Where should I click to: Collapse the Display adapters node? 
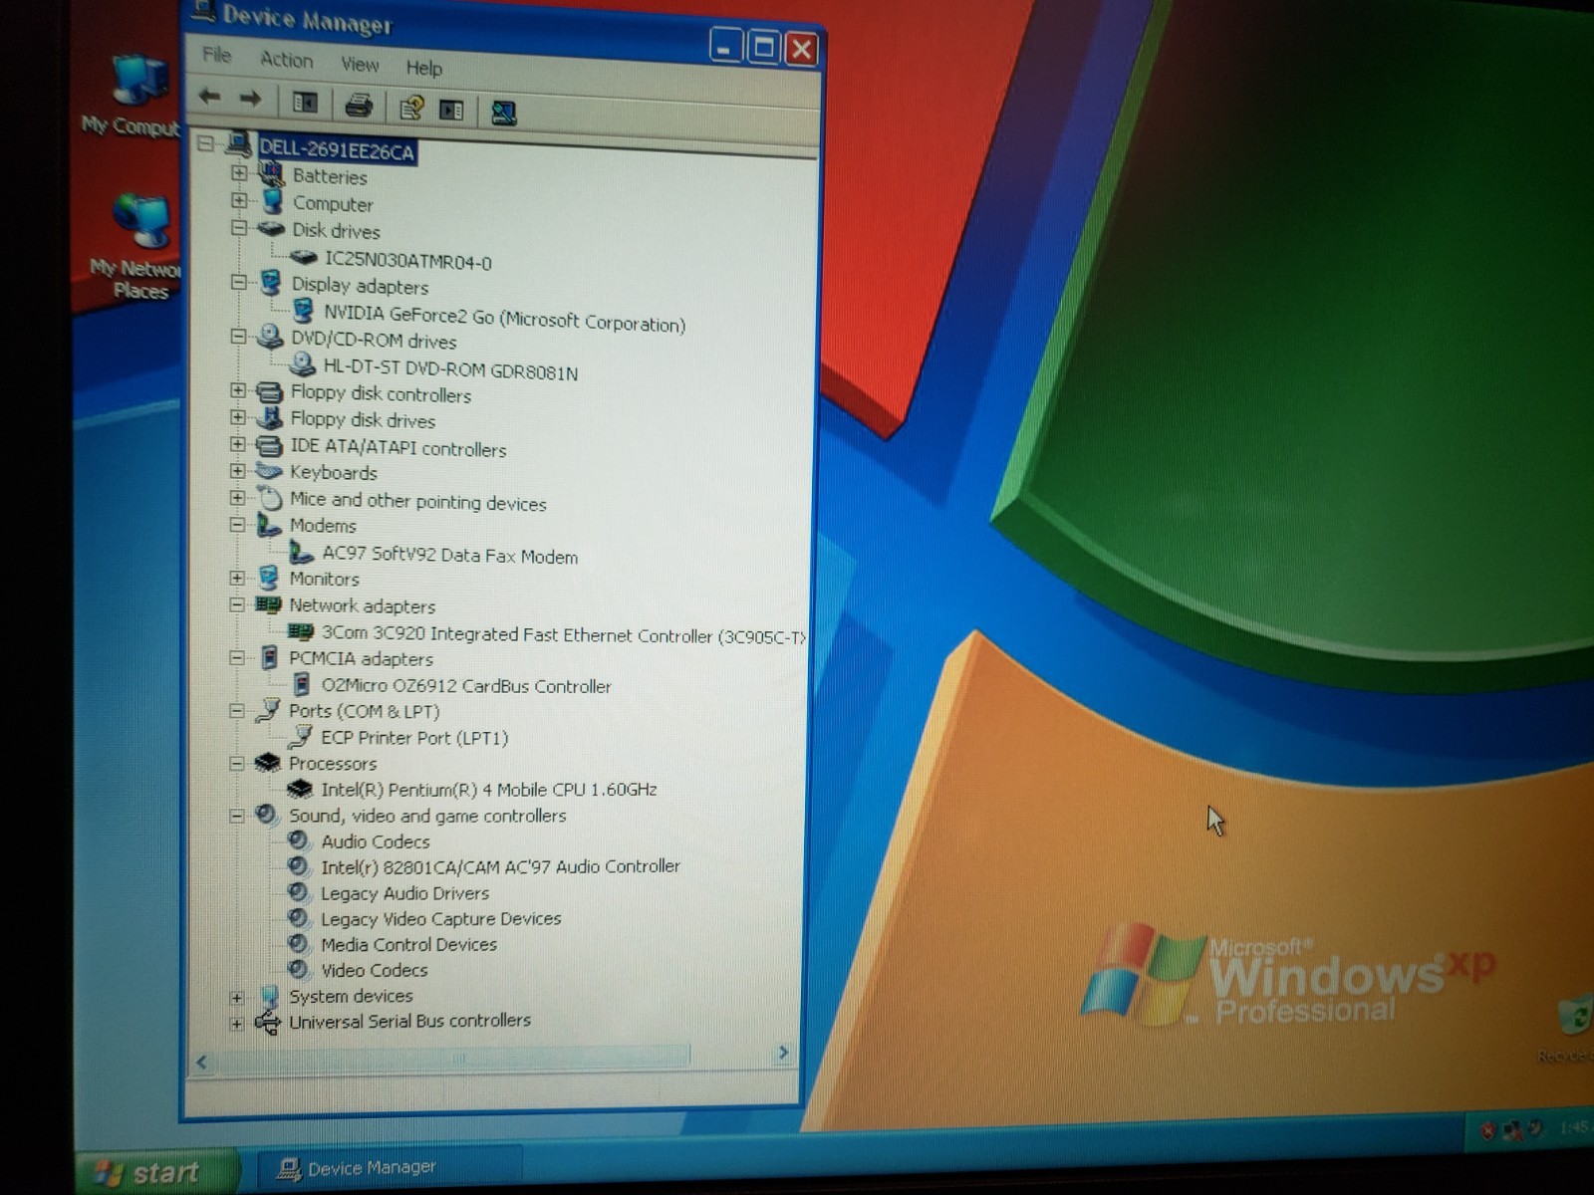point(239,283)
